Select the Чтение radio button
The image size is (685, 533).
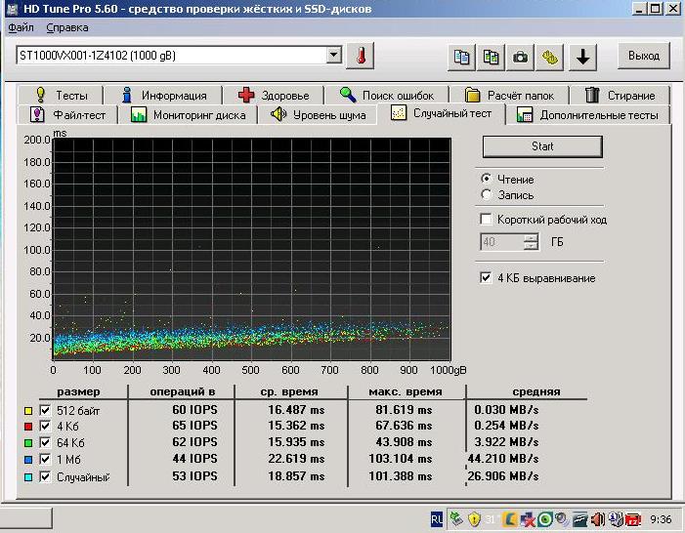click(487, 180)
